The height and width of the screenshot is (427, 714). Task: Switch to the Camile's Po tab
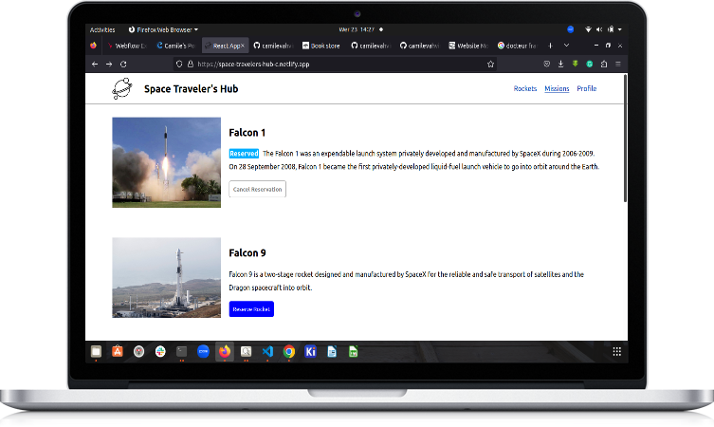175,46
